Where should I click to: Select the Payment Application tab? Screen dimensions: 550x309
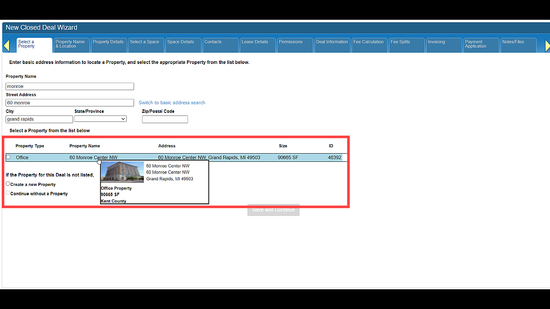(481, 45)
